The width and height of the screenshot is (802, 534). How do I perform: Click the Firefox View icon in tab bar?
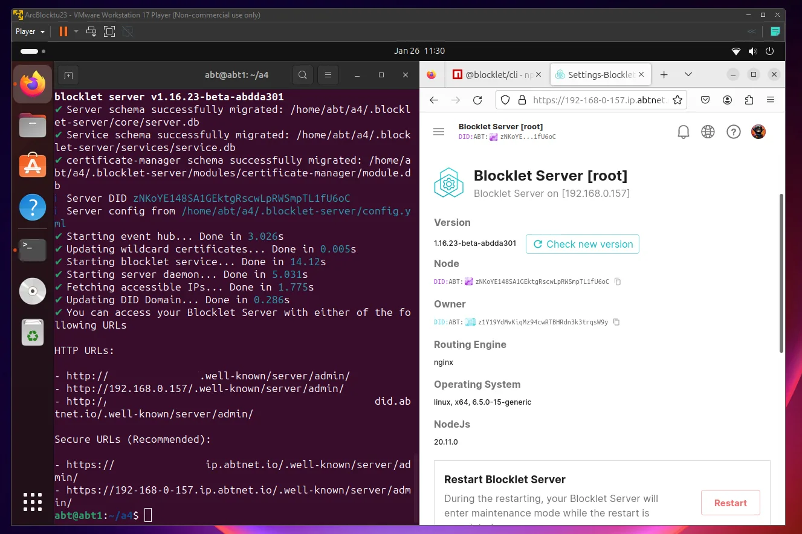(x=431, y=75)
